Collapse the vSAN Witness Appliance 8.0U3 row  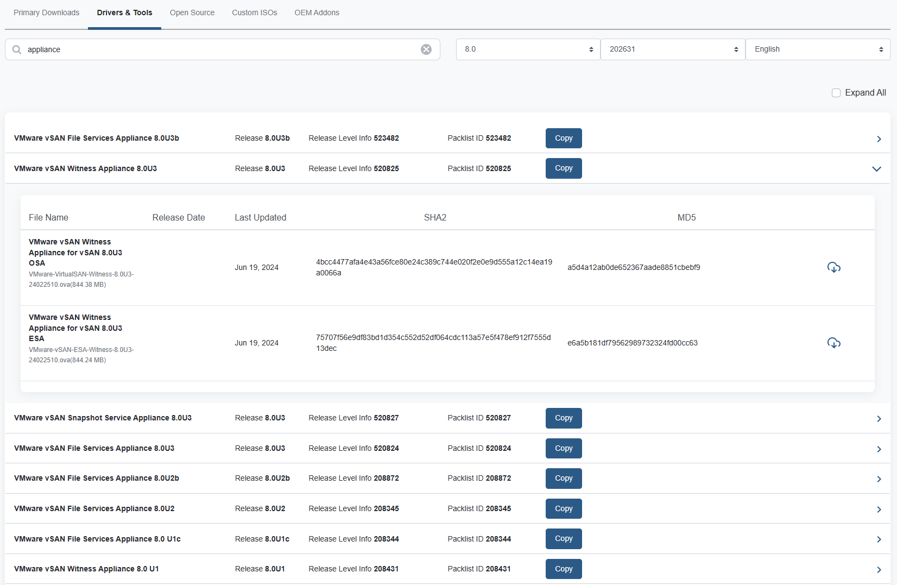click(x=876, y=169)
